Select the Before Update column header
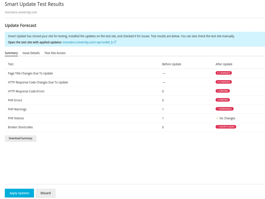This screenshot has height=199, width=265. [171, 64]
